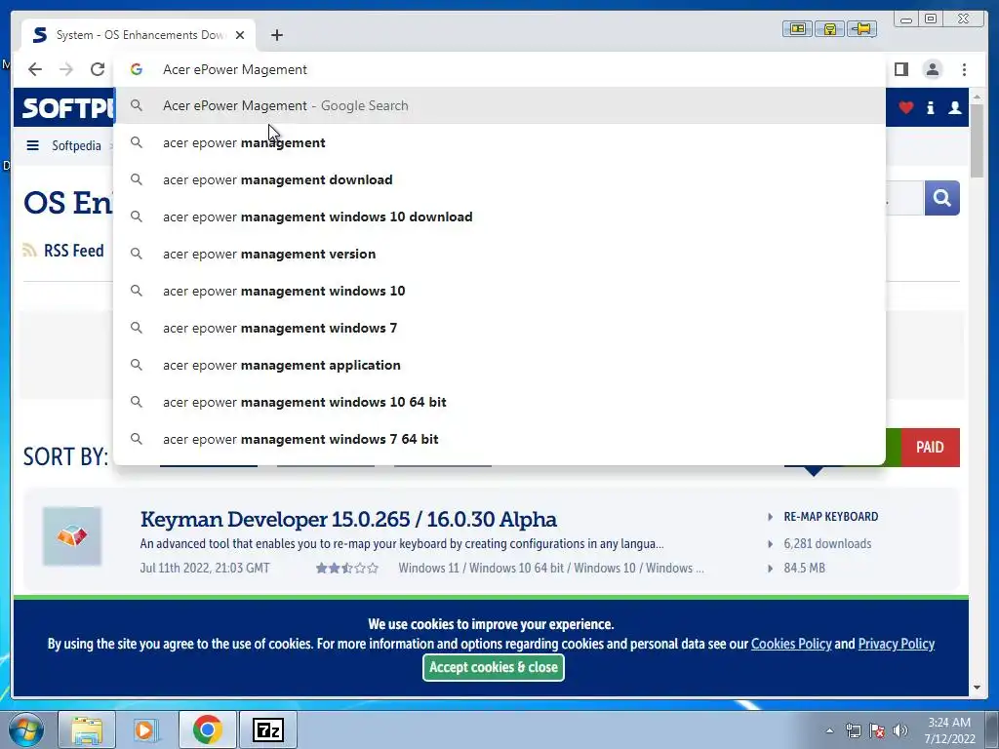Filter listing by PAID license
Viewport: 999px width, 749px height.
coord(930,447)
